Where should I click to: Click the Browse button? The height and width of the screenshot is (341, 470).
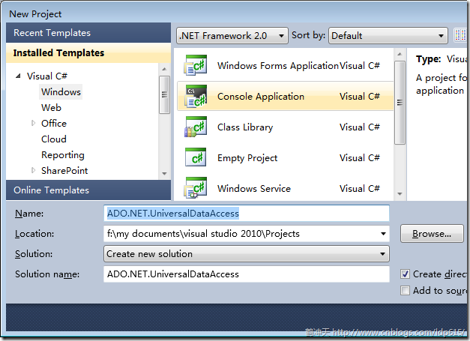pos(432,234)
